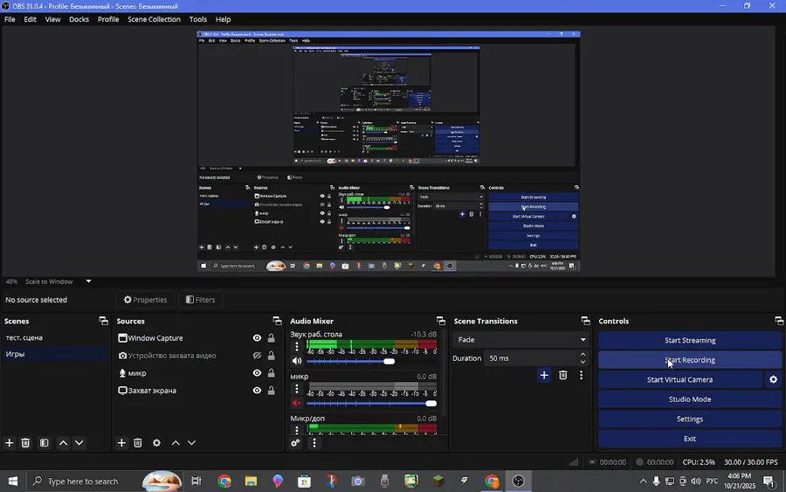786x492 pixels.
Task: Delete scene transition trash icon
Action: point(563,375)
